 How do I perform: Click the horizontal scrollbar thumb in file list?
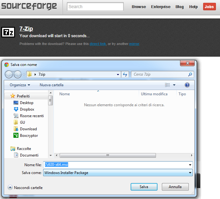point(108,155)
